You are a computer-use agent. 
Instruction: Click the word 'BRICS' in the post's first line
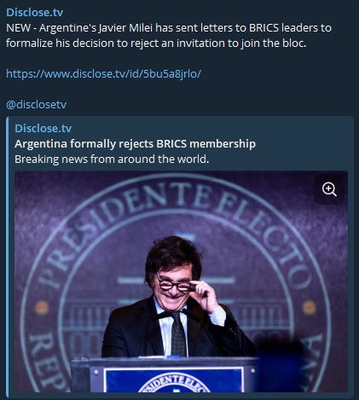click(x=263, y=28)
